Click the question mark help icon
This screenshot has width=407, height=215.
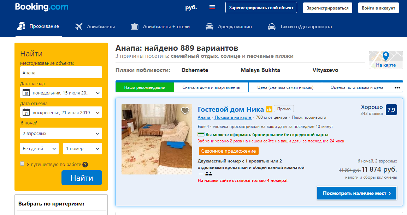tap(85, 165)
